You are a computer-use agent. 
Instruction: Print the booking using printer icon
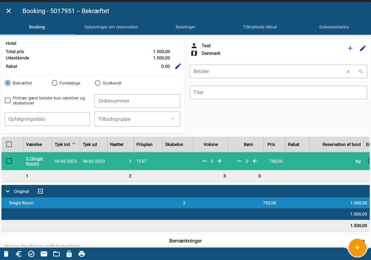tap(82, 254)
